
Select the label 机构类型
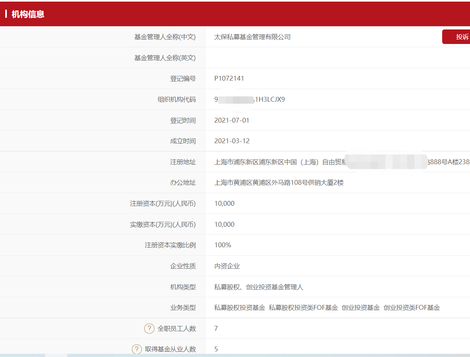coord(183,287)
